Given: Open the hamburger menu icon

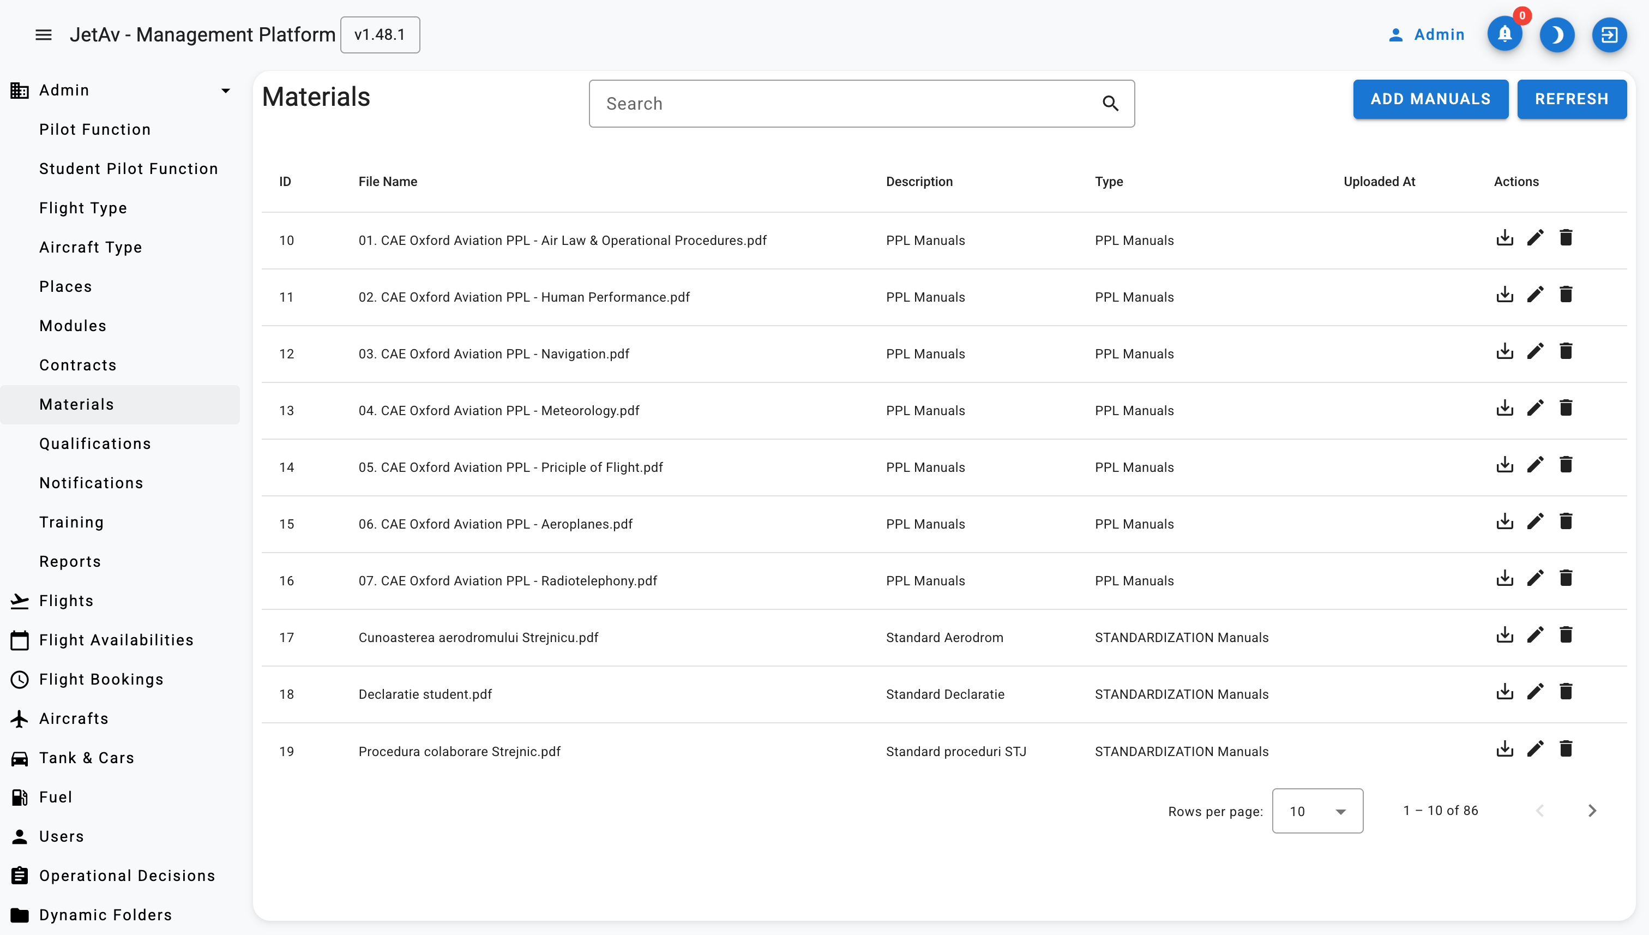Looking at the screenshot, I should [x=43, y=35].
